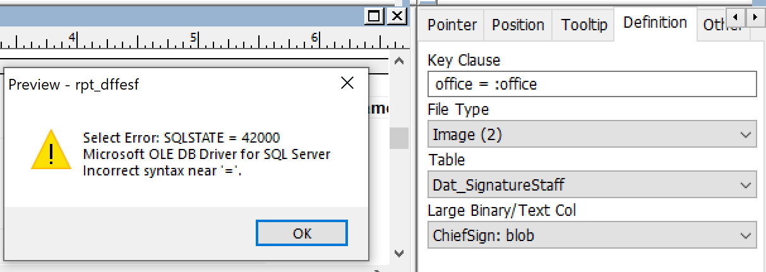Close the Preview error dialog
The image size is (766, 272).
(347, 83)
